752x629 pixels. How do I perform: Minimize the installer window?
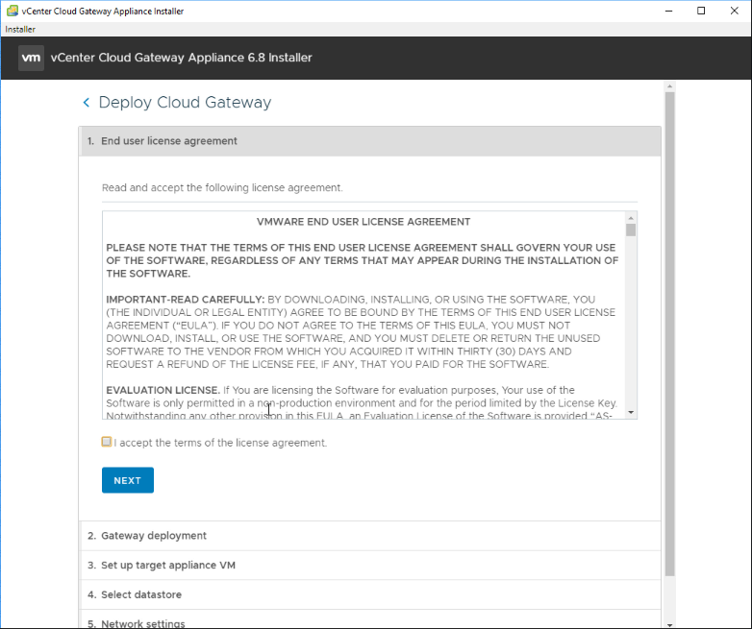669,11
